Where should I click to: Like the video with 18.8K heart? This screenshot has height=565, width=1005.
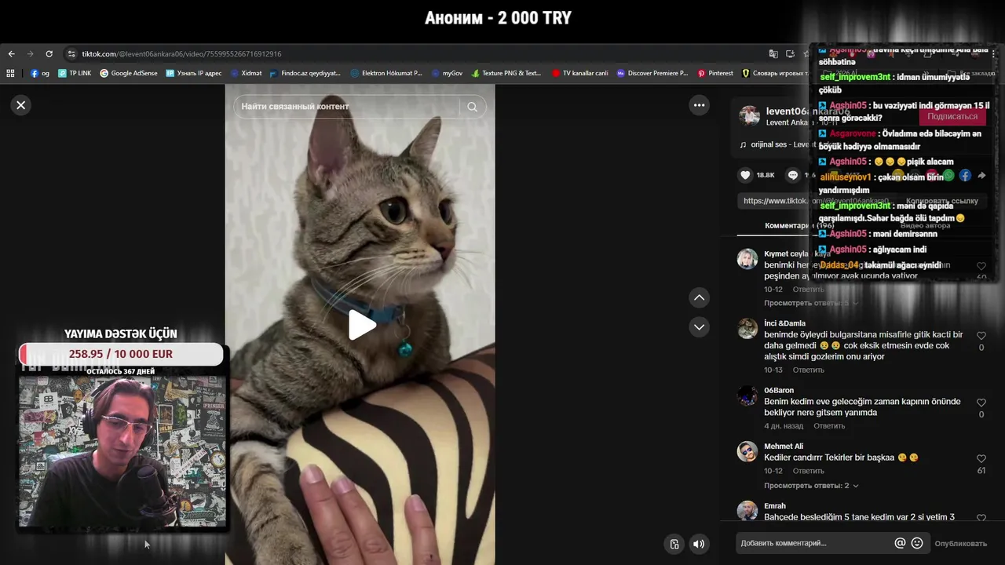[746, 175]
